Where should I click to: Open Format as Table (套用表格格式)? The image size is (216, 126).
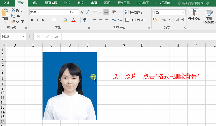click(209, 16)
